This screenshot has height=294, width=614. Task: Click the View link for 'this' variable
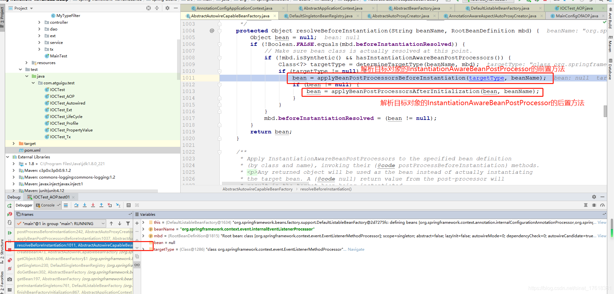coord(602,223)
